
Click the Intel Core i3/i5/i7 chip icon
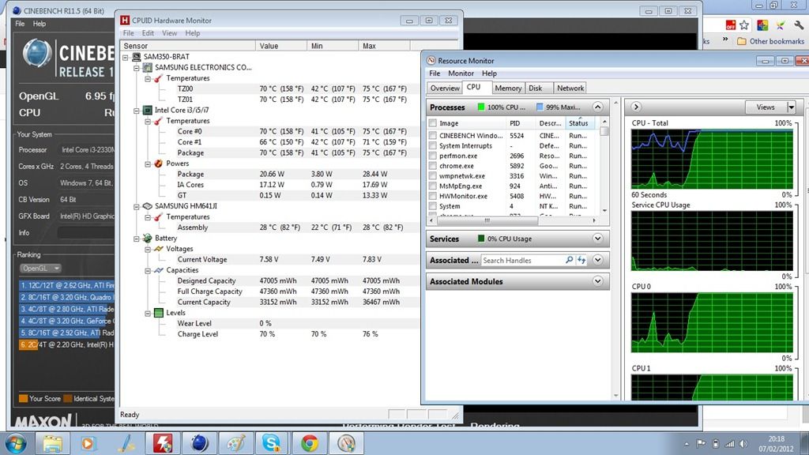(148, 110)
